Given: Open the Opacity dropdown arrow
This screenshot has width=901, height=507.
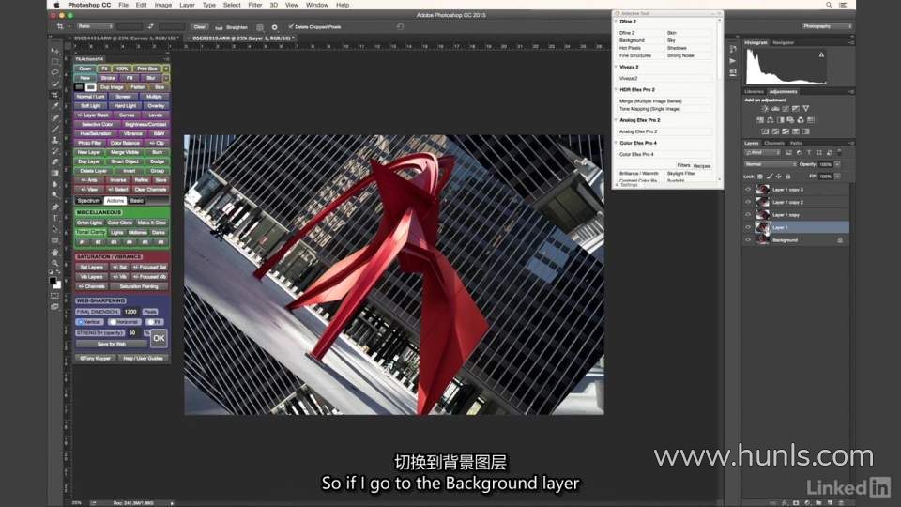Looking at the screenshot, I should pyautogui.click(x=838, y=164).
